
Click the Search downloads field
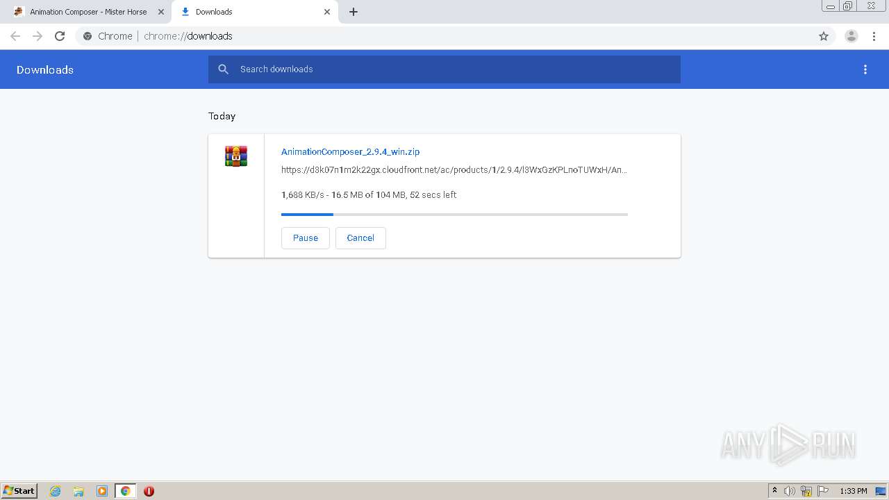[444, 69]
